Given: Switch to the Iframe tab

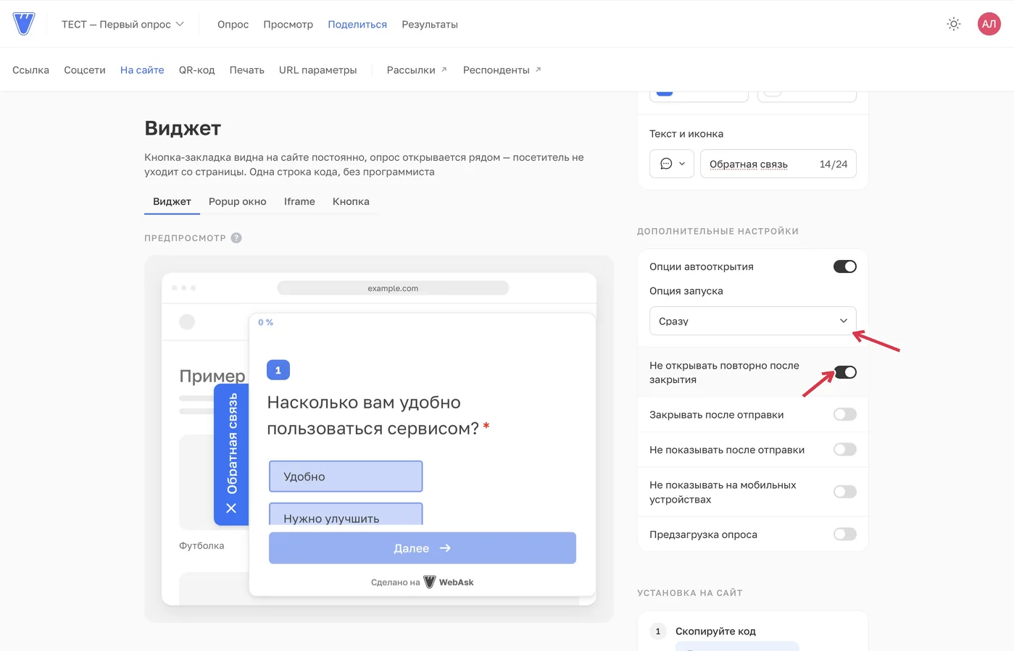Looking at the screenshot, I should [299, 201].
